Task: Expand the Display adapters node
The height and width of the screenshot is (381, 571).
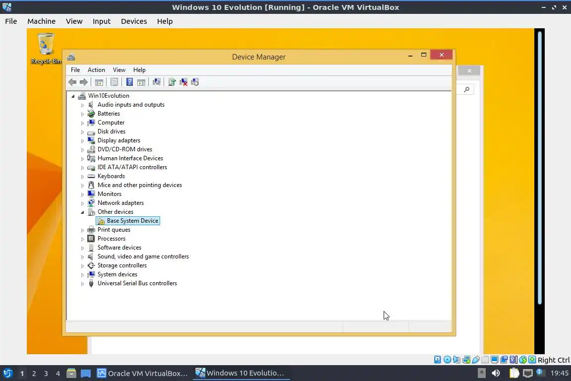Action: coord(82,141)
